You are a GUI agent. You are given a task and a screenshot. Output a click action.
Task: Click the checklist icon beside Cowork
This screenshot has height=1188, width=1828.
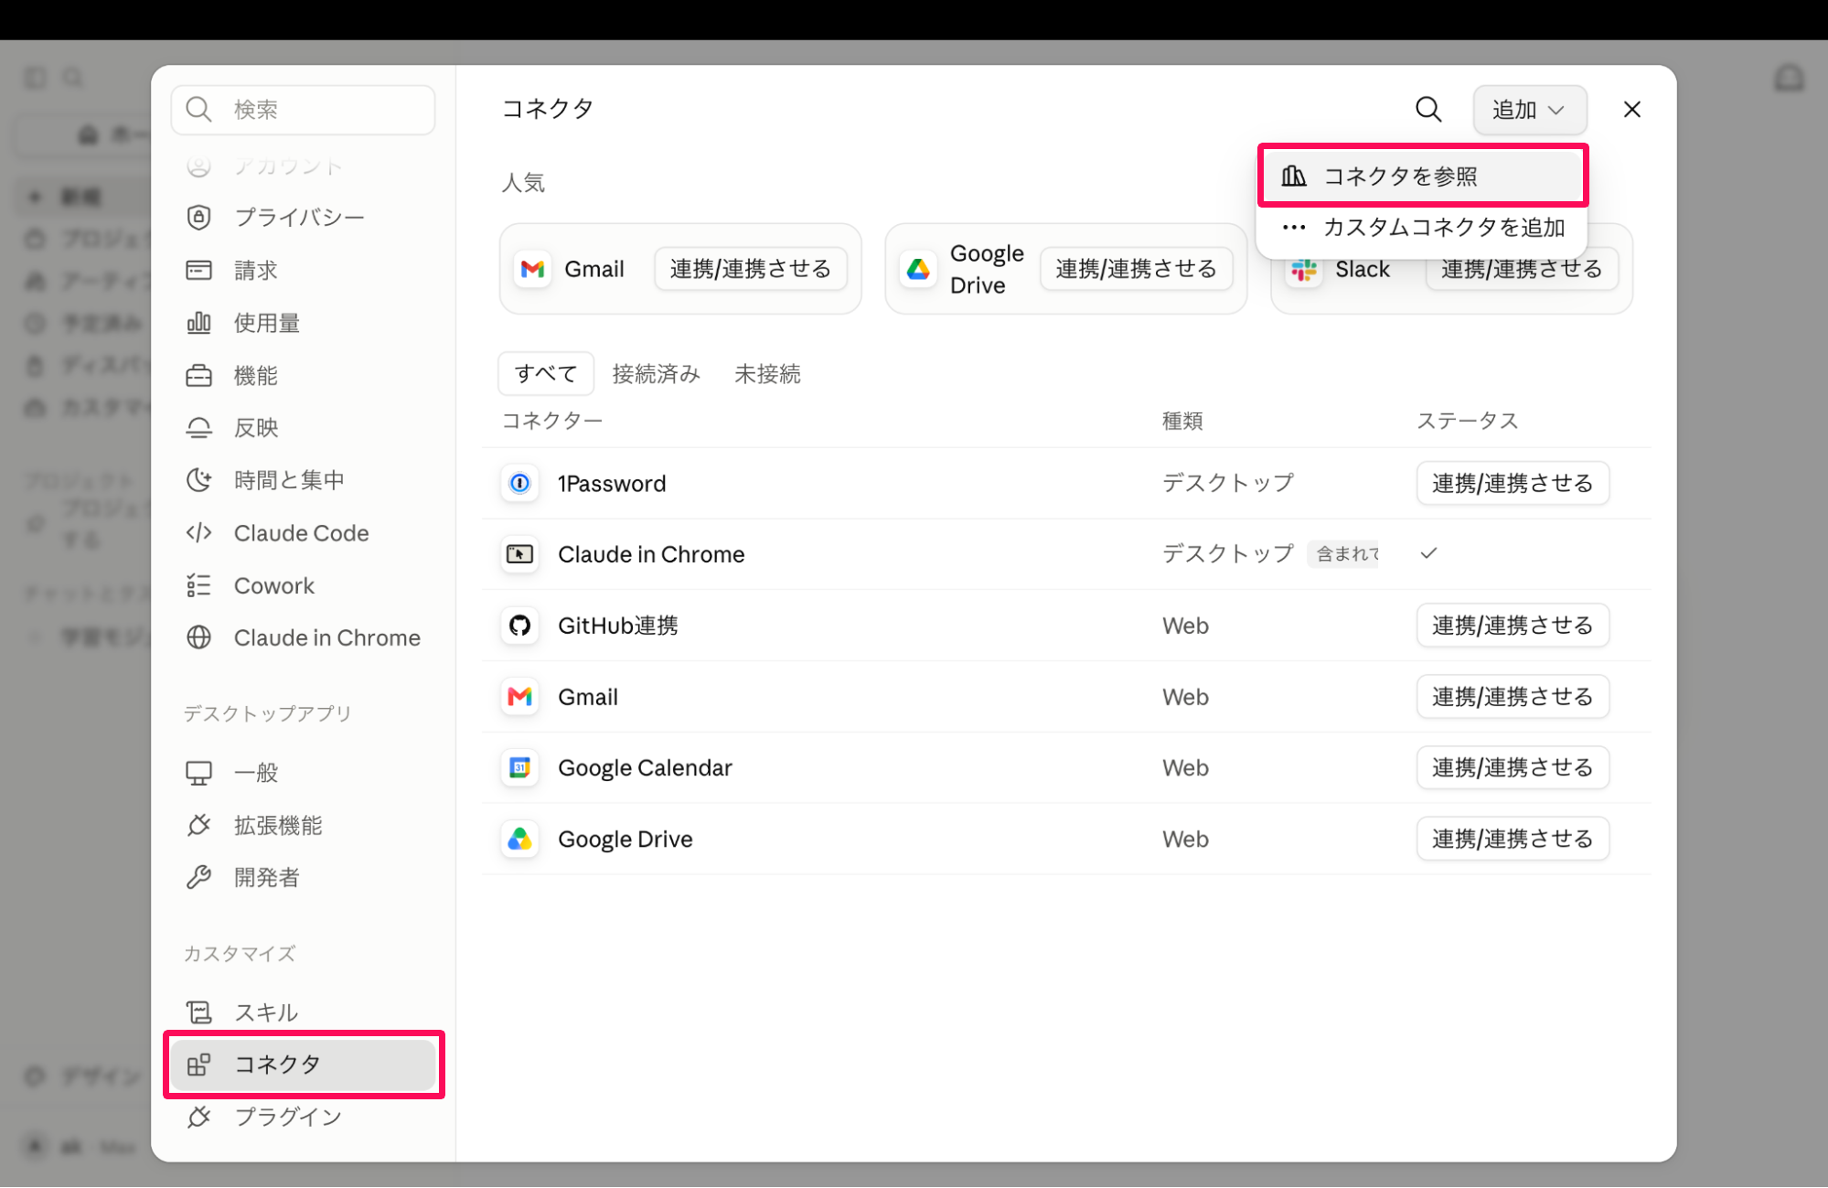pos(198,585)
